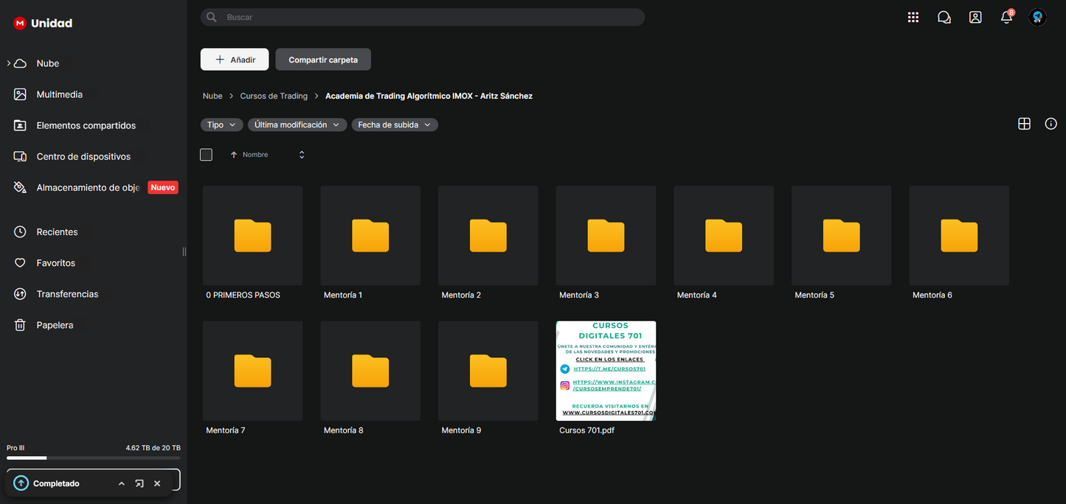
Task: Click the Favoritos heart icon
Action: 21,262
